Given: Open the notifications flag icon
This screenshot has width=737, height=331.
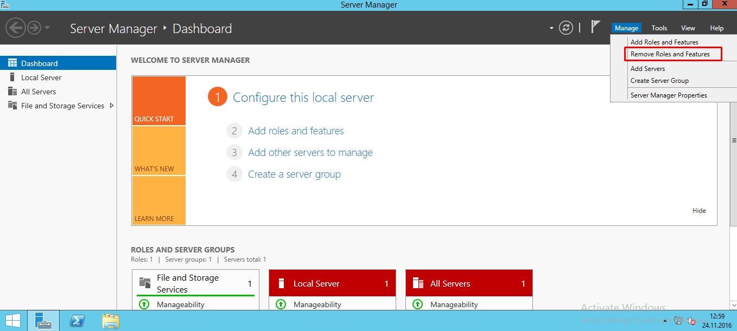Looking at the screenshot, I should pyautogui.click(x=596, y=27).
